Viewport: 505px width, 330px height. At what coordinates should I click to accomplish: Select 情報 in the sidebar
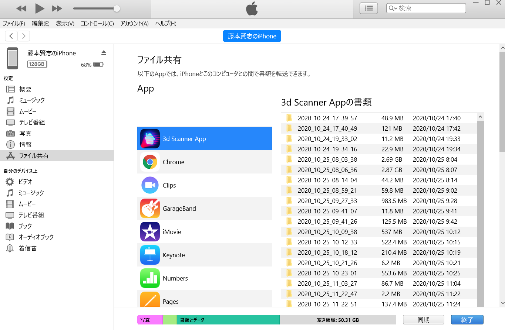click(57, 145)
